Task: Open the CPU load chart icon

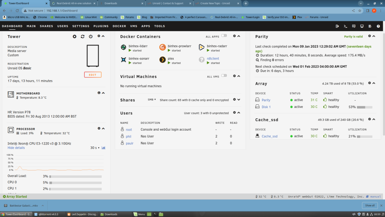Action: pos(103,148)
